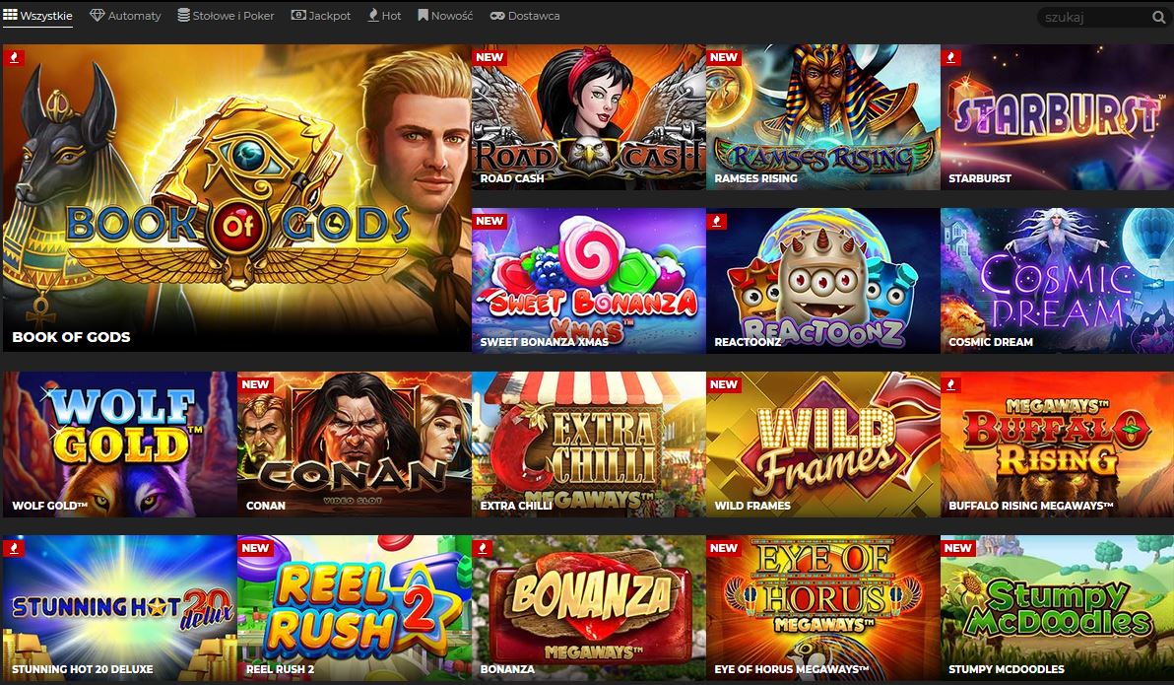
Task: Play Eye of Horus Megaways
Action: (822, 607)
